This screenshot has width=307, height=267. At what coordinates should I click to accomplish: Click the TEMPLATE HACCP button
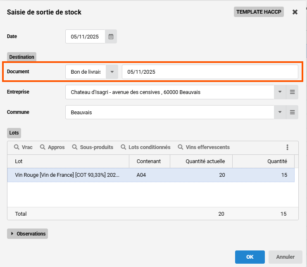click(x=259, y=12)
